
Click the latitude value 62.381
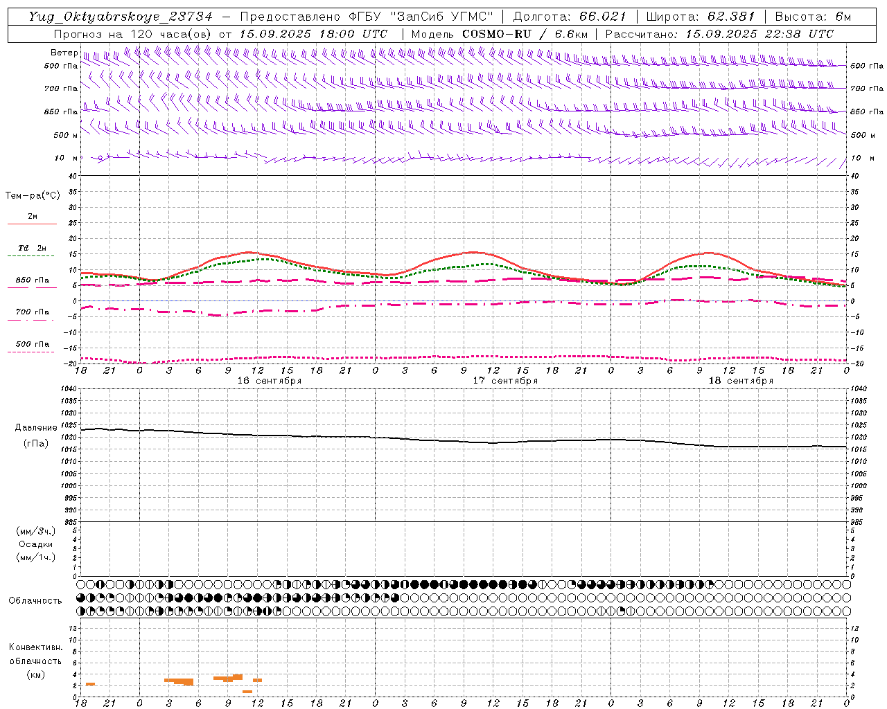(731, 17)
